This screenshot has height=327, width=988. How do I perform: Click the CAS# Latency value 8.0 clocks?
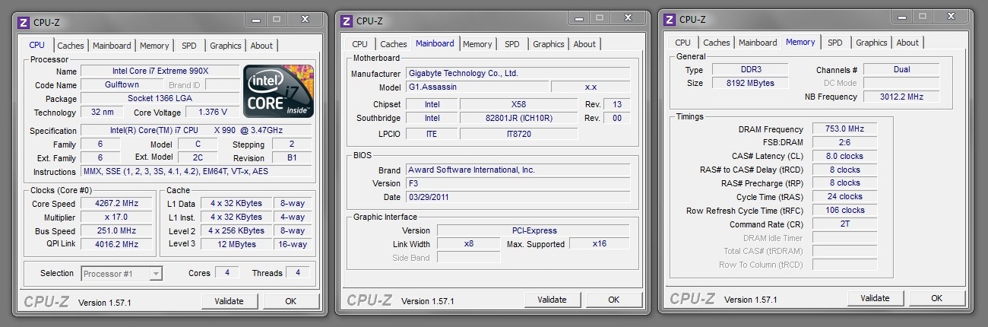845,157
